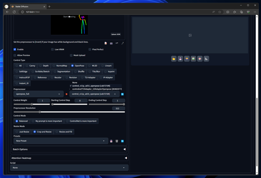
Task: Expand Batch Options section
Action: click(x=69, y=149)
